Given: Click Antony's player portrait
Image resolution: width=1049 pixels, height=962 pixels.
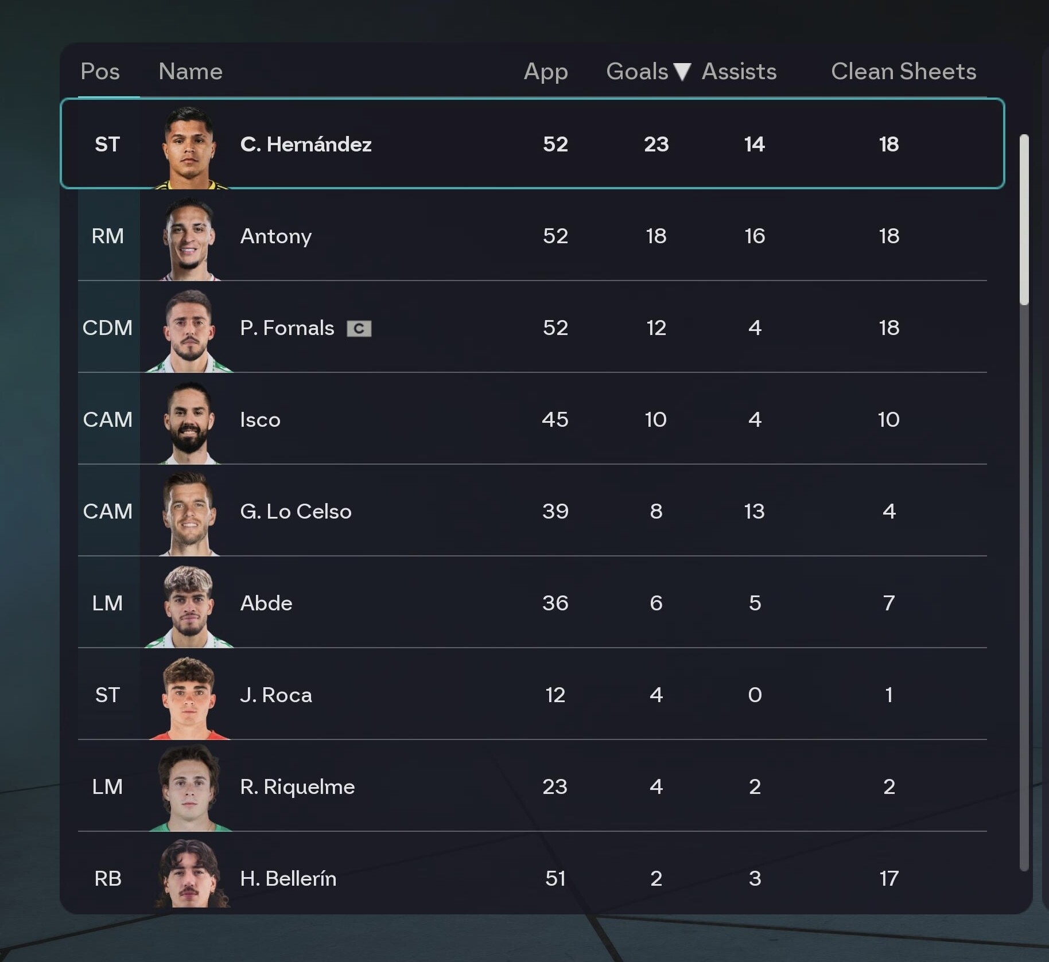Looking at the screenshot, I should click(x=190, y=239).
